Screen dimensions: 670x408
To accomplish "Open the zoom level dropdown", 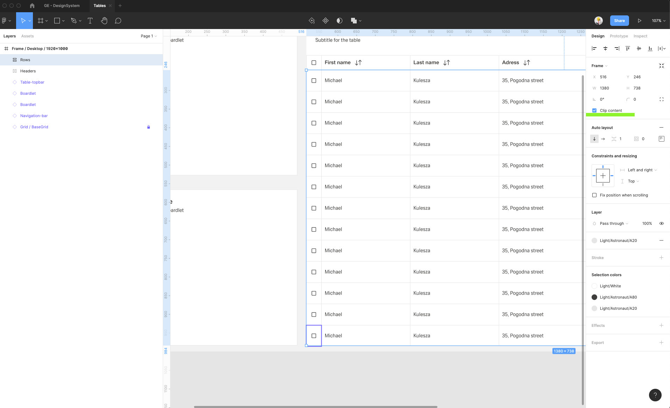I will tap(658, 21).
